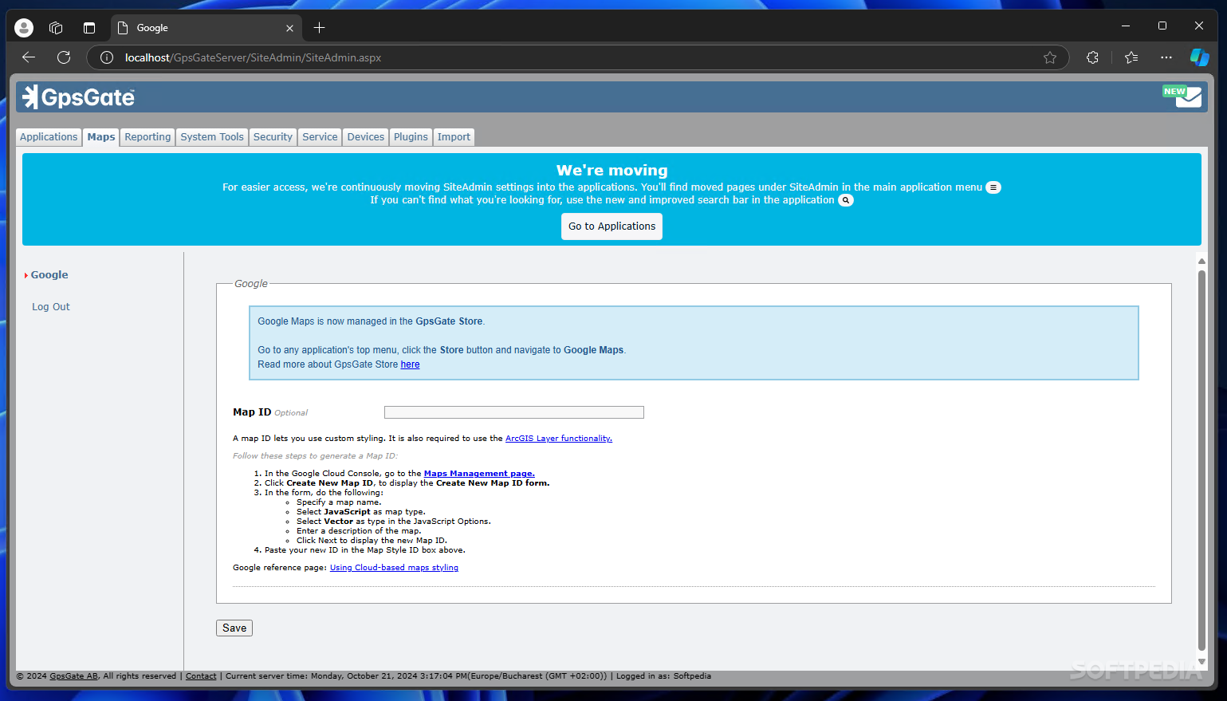
Task: Select Google in the left sidebar
Action: 49,275
